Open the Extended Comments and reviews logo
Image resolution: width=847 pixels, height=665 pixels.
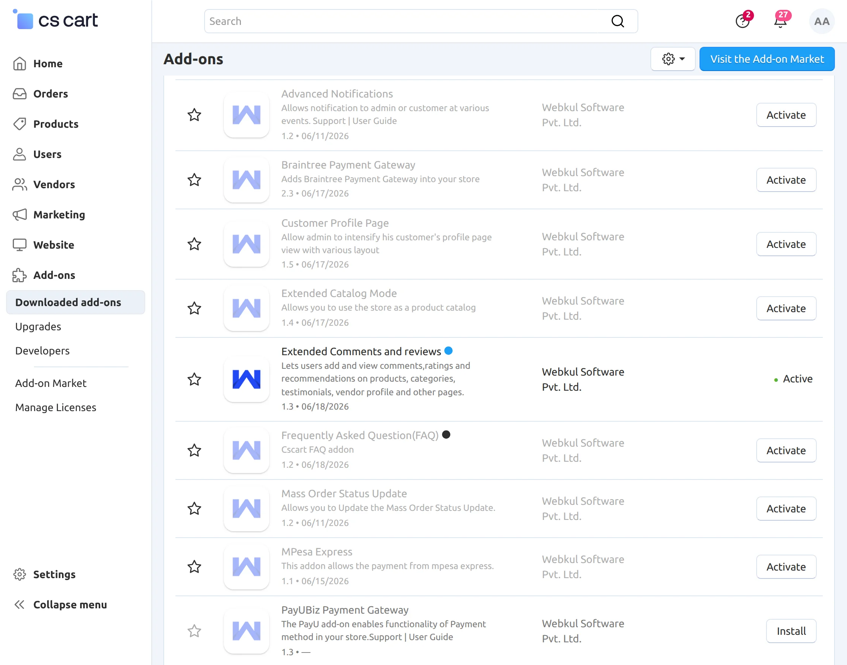[x=246, y=379]
